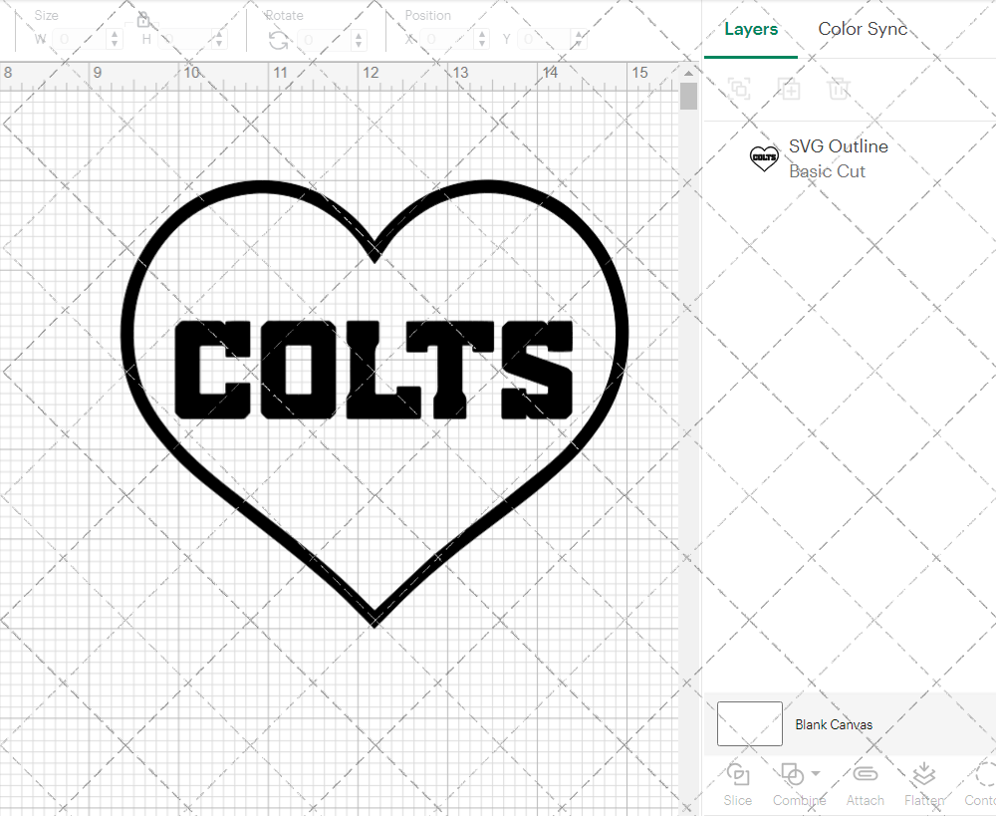
Task: Select the Slice tool
Action: point(737,784)
